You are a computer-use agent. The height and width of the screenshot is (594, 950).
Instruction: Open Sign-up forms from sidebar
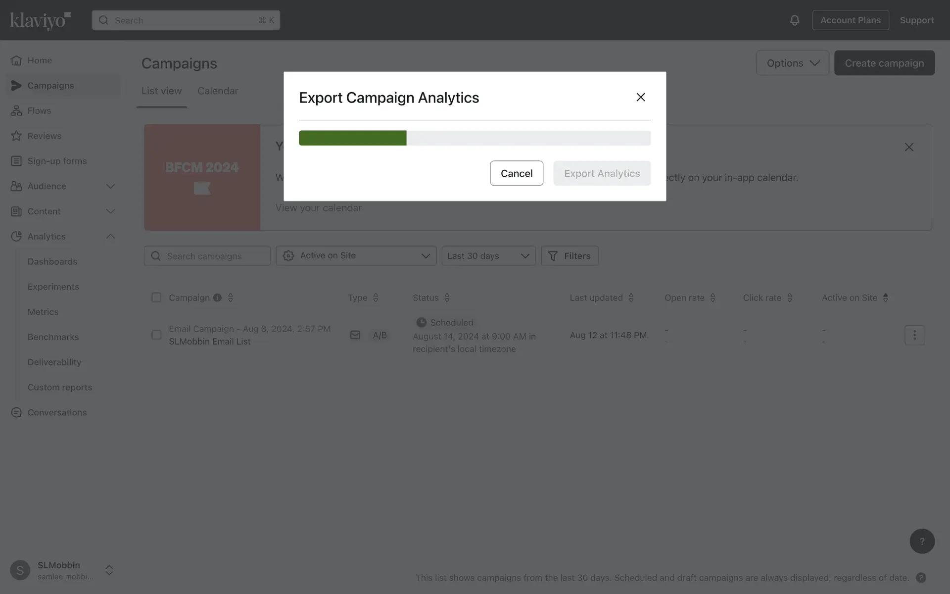click(x=57, y=161)
